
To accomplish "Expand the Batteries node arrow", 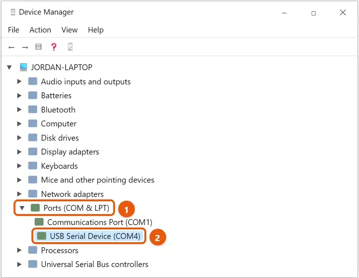I will coord(19,96).
